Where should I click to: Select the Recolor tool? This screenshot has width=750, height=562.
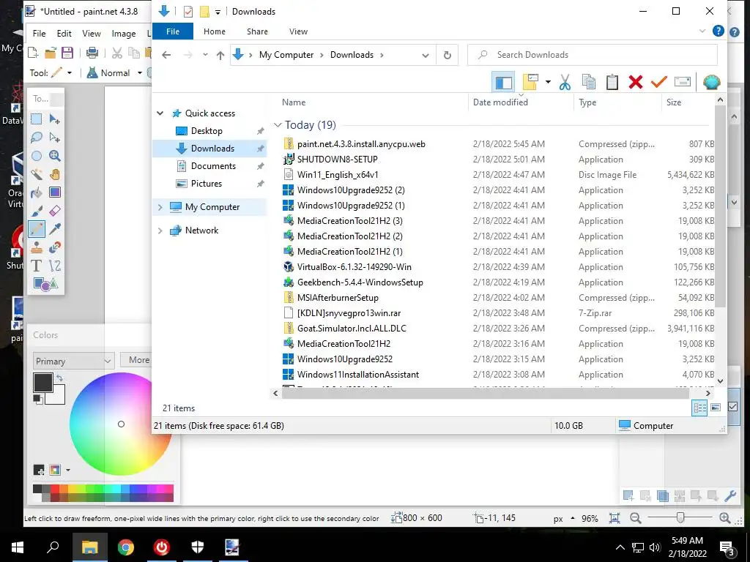tap(54, 247)
